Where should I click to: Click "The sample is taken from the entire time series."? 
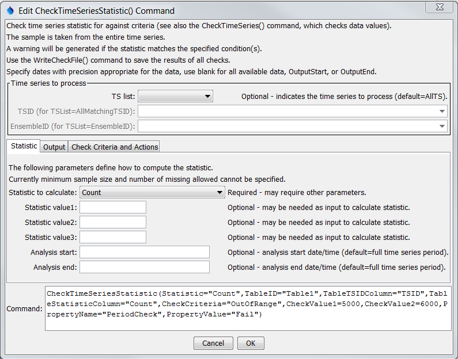click(86, 37)
